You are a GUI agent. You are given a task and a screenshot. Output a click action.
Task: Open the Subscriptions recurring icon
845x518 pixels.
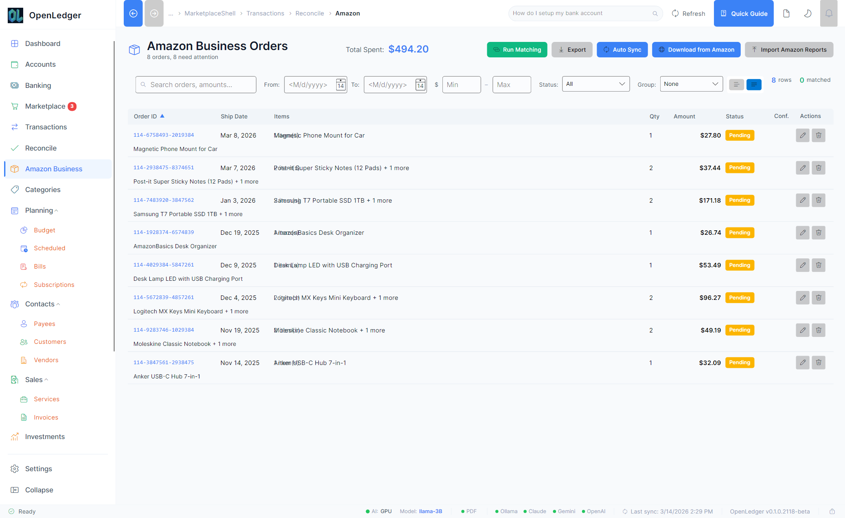tap(24, 285)
